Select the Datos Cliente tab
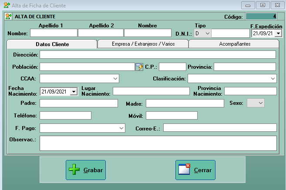The height and width of the screenshot is (190, 286). (52, 44)
